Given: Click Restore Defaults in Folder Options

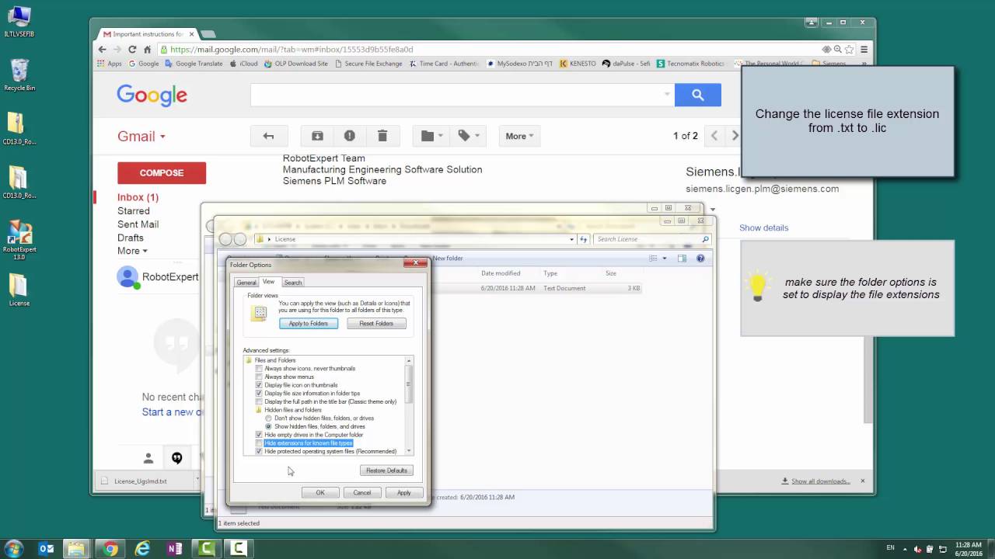Looking at the screenshot, I should (x=386, y=470).
